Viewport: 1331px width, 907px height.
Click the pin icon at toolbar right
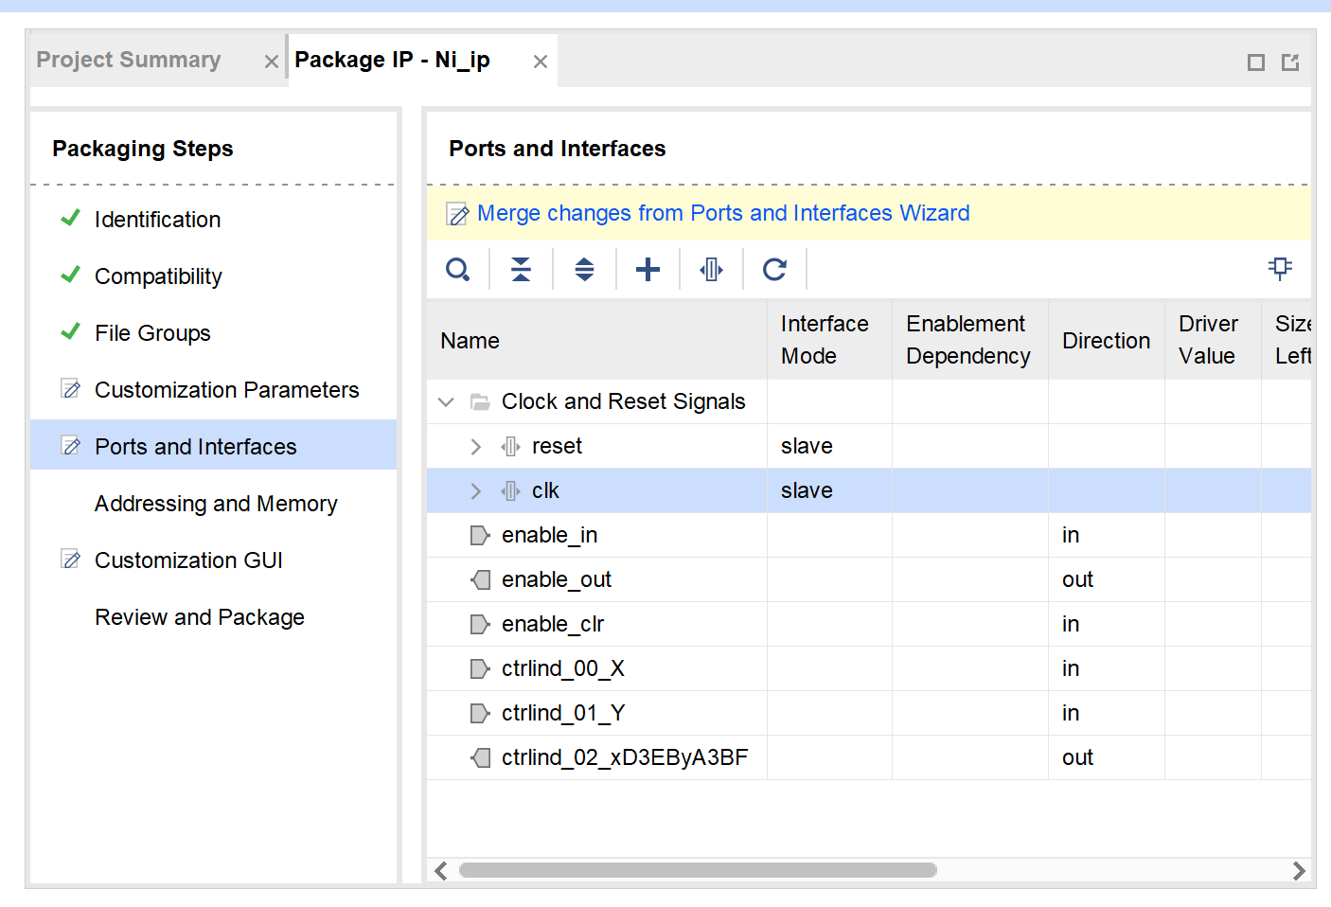(x=1280, y=269)
